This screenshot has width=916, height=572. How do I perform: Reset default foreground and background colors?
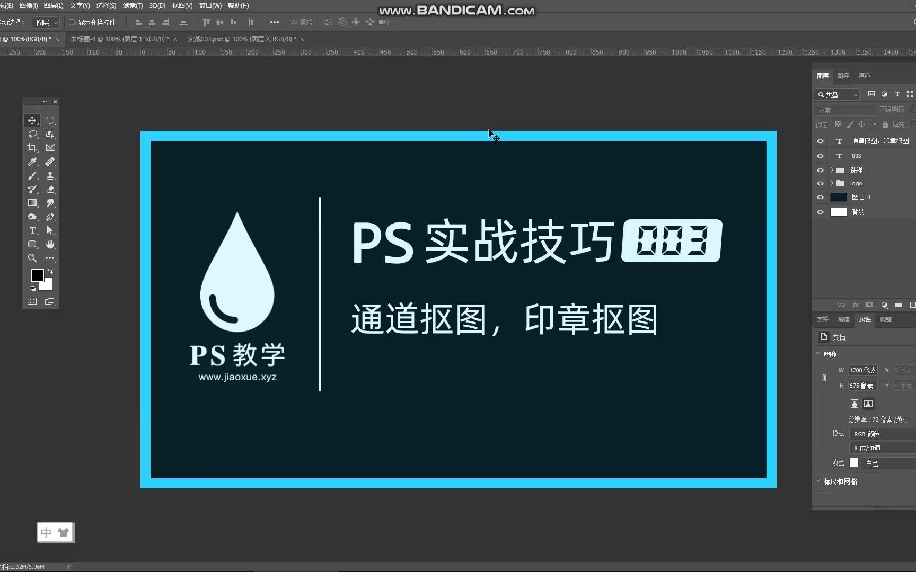tap(33, 289)
